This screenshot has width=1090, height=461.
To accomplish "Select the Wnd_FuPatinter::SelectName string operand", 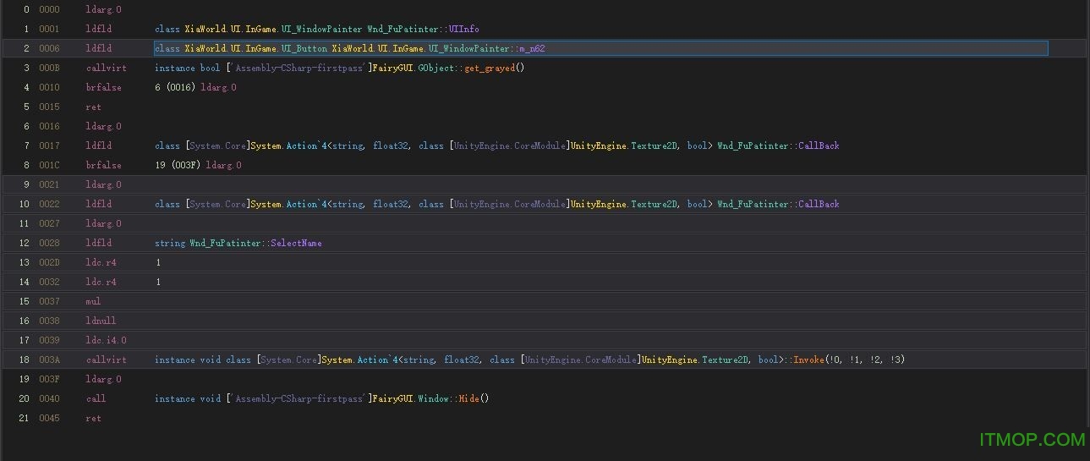I will 238,243.
